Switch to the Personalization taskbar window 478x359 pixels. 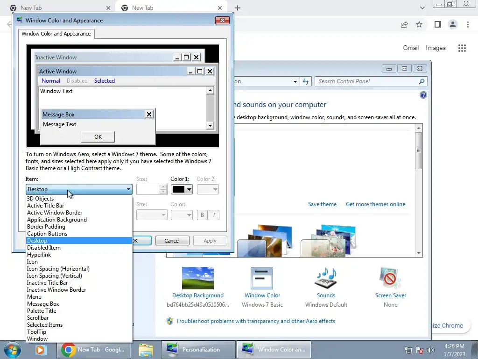pyautogui.click(x=198, y=350)
